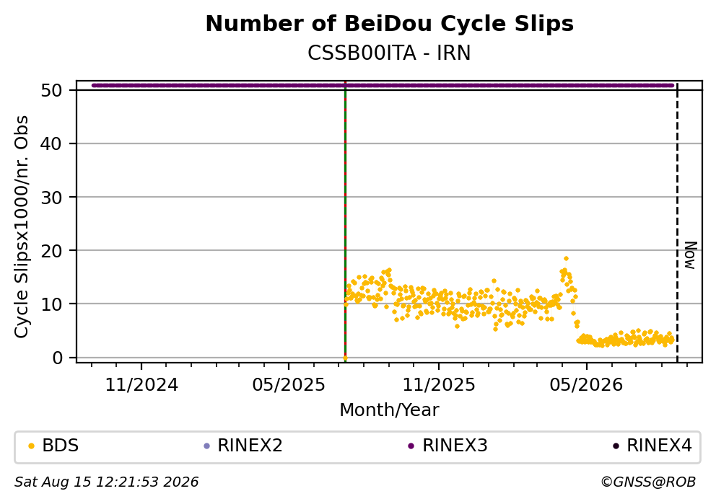This screenshot has width=716, height=504.
Task: Click the 05/2026 x-axis tick label
Action: click(586, 385)
